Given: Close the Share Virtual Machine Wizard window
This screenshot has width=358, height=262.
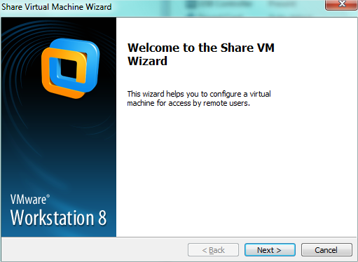Looking at the screenshot, I should click(342, 4).
